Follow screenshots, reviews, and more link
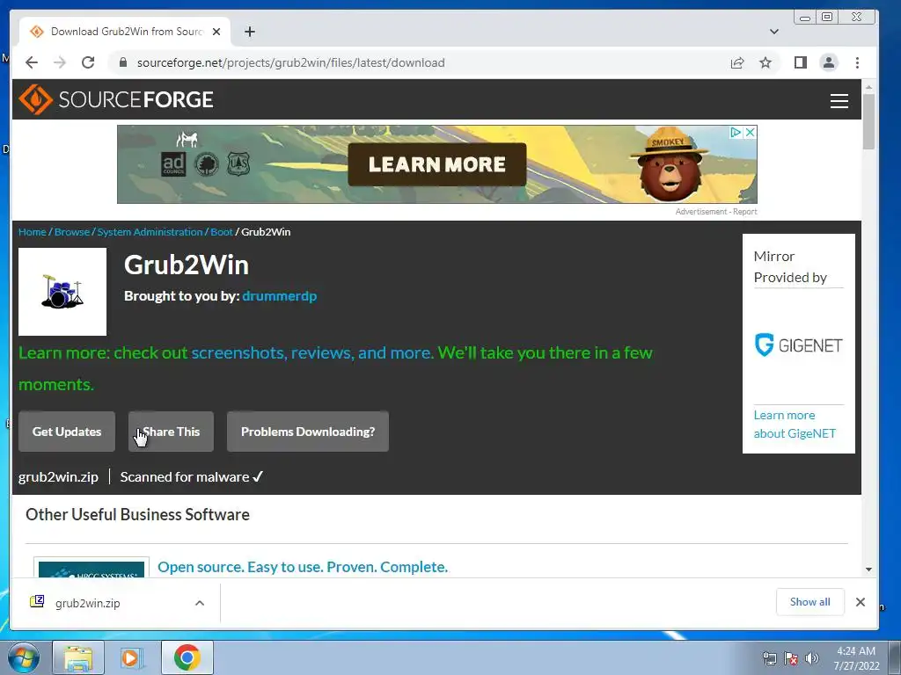Image resolution: width=901 pixels, height=675 pixels. (x=312, y=352)
